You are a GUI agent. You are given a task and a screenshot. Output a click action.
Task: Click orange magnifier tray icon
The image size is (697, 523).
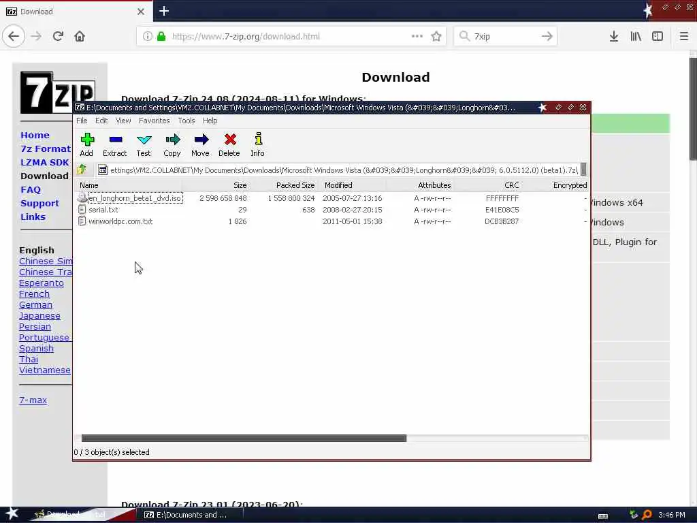[x=647, y=515]
